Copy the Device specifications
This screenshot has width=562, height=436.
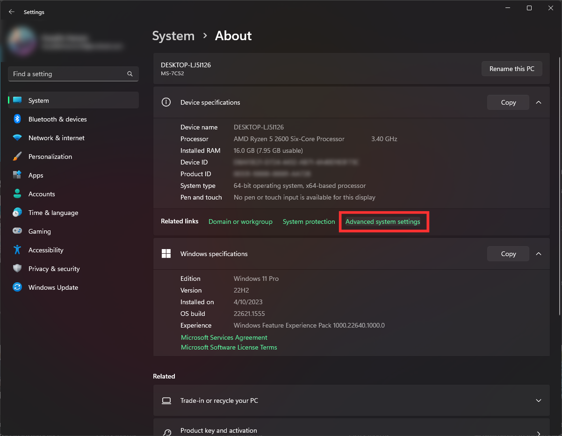pos(508,102)
